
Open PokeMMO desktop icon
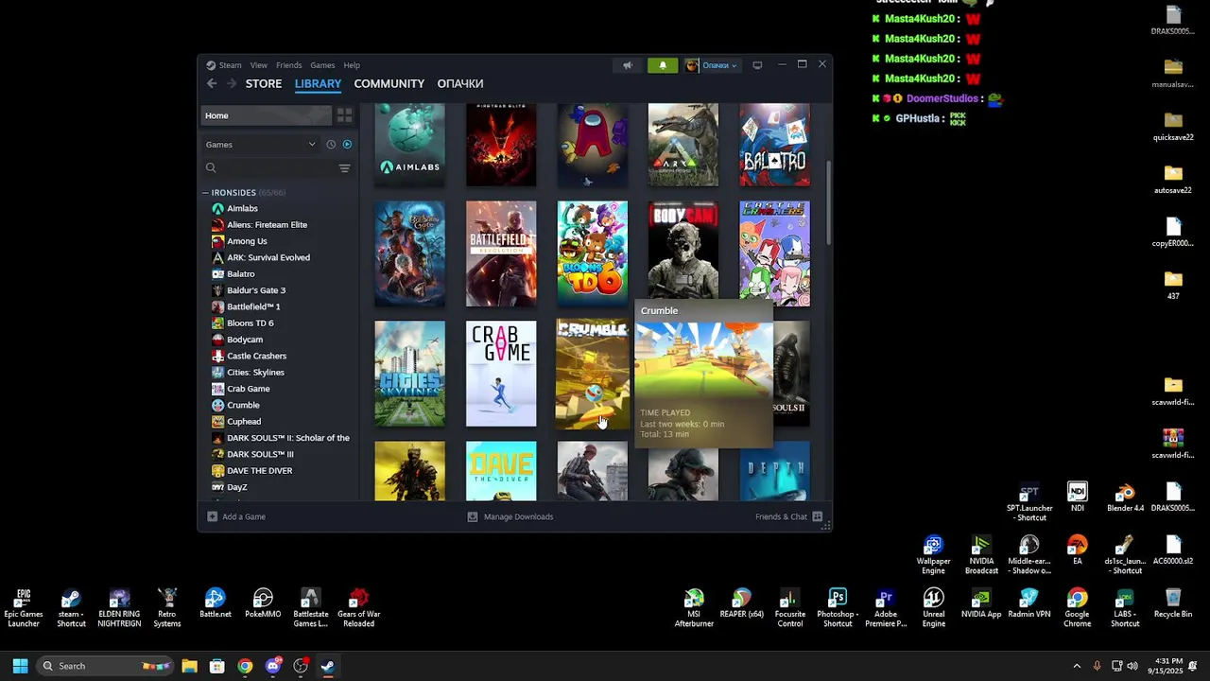click(263, 603)
